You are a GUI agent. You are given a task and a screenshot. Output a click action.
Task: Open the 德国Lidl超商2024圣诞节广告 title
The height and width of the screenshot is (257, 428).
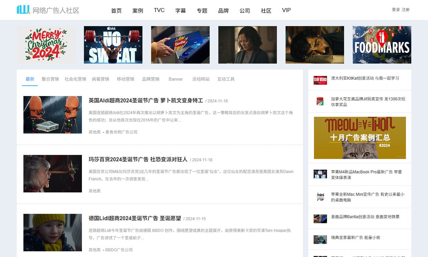tap(135, 218)
